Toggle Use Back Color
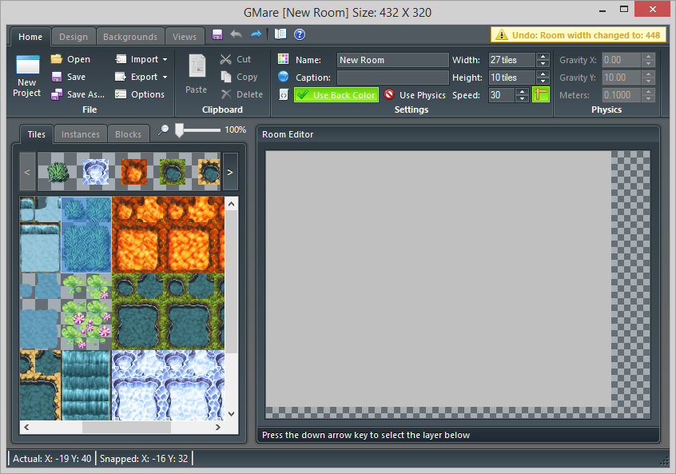This screenshot has width=676, height=474. [336, 95]
